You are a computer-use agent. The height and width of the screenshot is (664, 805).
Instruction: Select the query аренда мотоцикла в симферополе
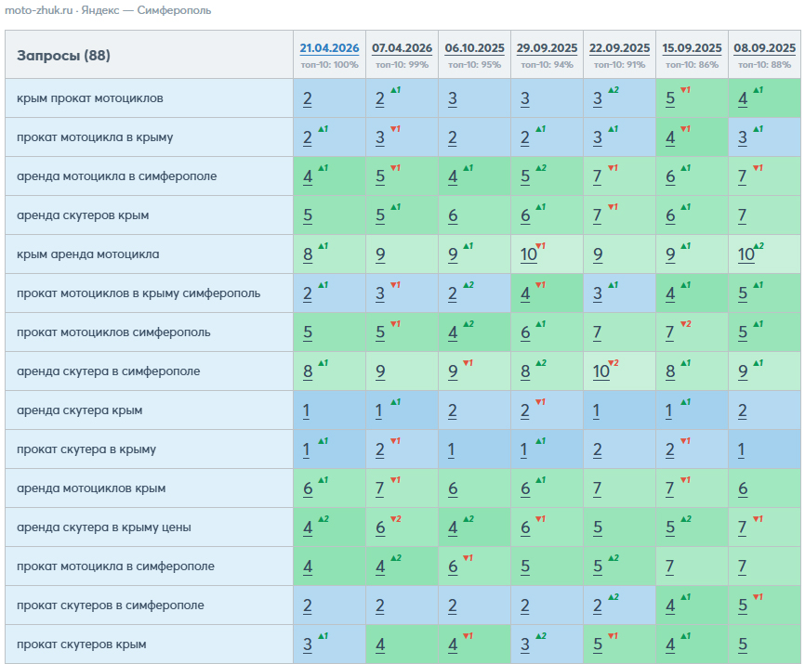point(116,176)
